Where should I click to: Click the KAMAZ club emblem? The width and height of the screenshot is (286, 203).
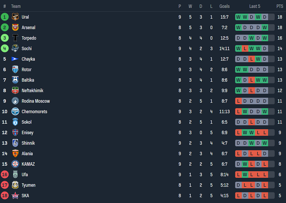(x=15, y=164)
